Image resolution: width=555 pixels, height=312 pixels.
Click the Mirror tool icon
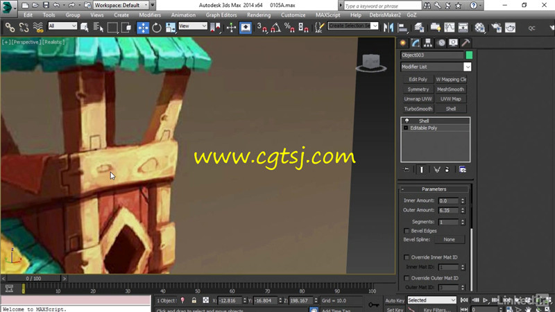pyautogui.click(x=388, y=28)
